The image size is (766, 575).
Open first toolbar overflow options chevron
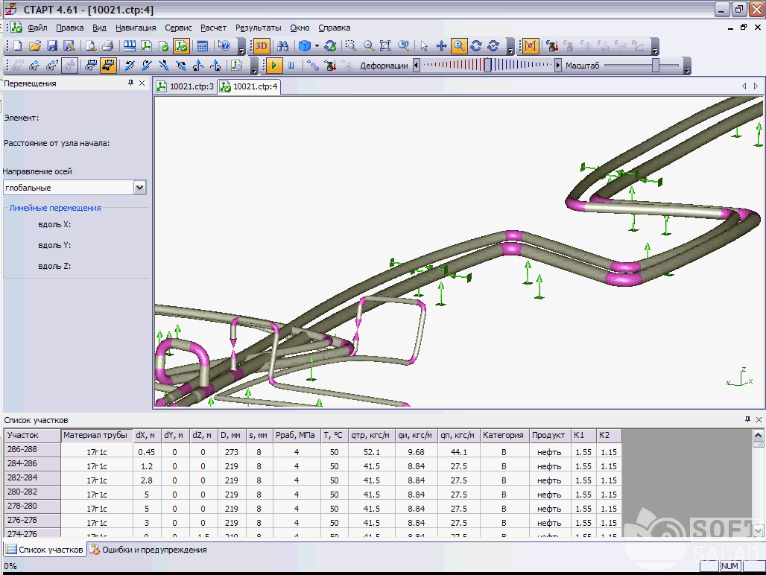241,51
